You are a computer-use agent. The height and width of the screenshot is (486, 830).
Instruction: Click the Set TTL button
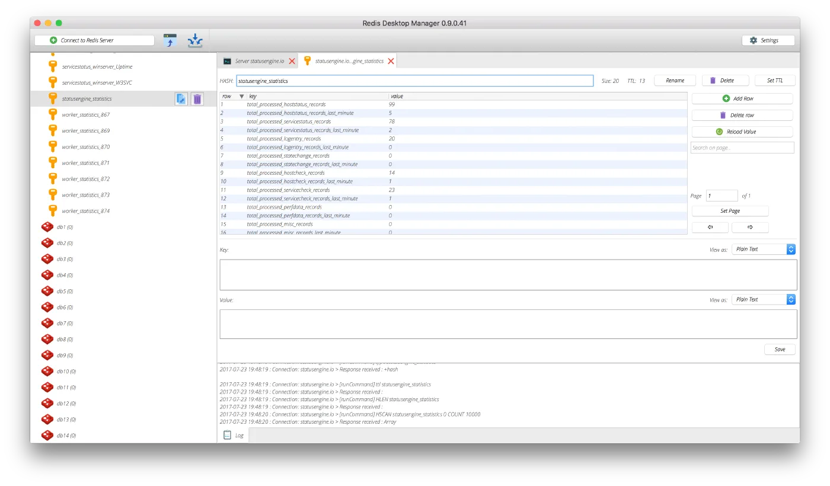tap(775, 81)
